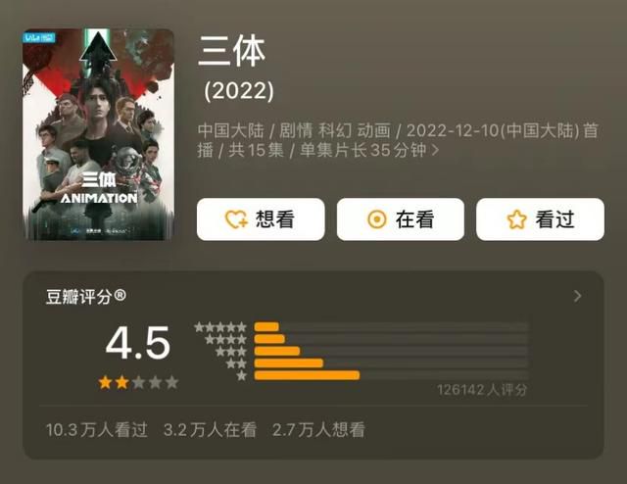
Task: Open 126142人评分 count
Action: pyautogui.click(x=482, y=390)
